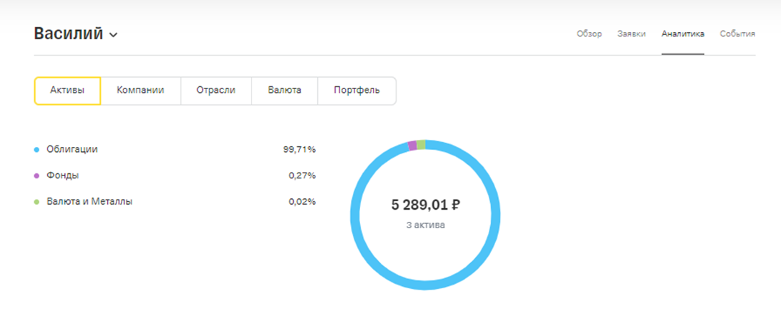Go to the Заявки tab

click(x=632, y=34)
